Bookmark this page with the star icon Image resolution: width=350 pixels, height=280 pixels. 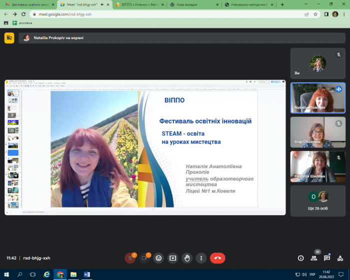pyautogui.click(x=316, y=14)
